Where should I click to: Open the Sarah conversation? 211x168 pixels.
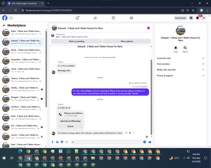pyautogui.click(x=22, y=70)
